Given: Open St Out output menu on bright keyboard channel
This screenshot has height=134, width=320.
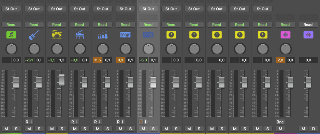Looking at the screenshot, I should point(125,9).
